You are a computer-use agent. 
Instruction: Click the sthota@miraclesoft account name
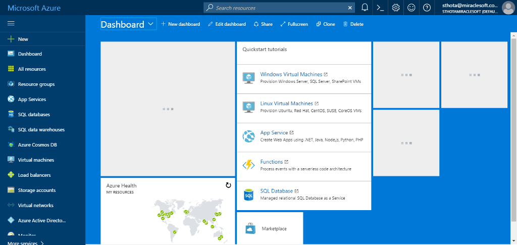pyautogui.click(x=470, y=5)
